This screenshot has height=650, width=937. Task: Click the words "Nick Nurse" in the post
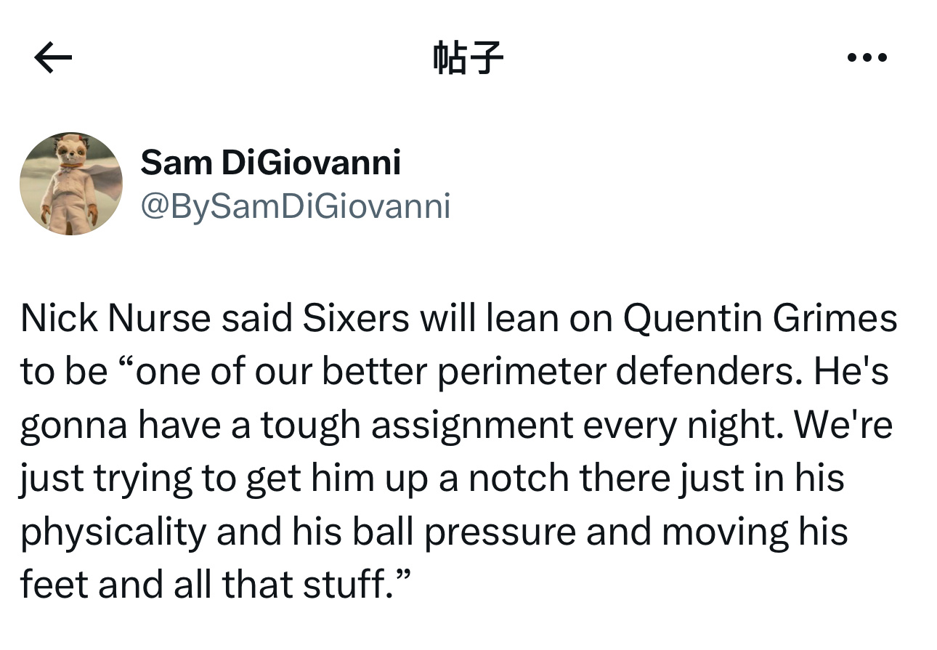pyautogui.click(x=115, y=318)
